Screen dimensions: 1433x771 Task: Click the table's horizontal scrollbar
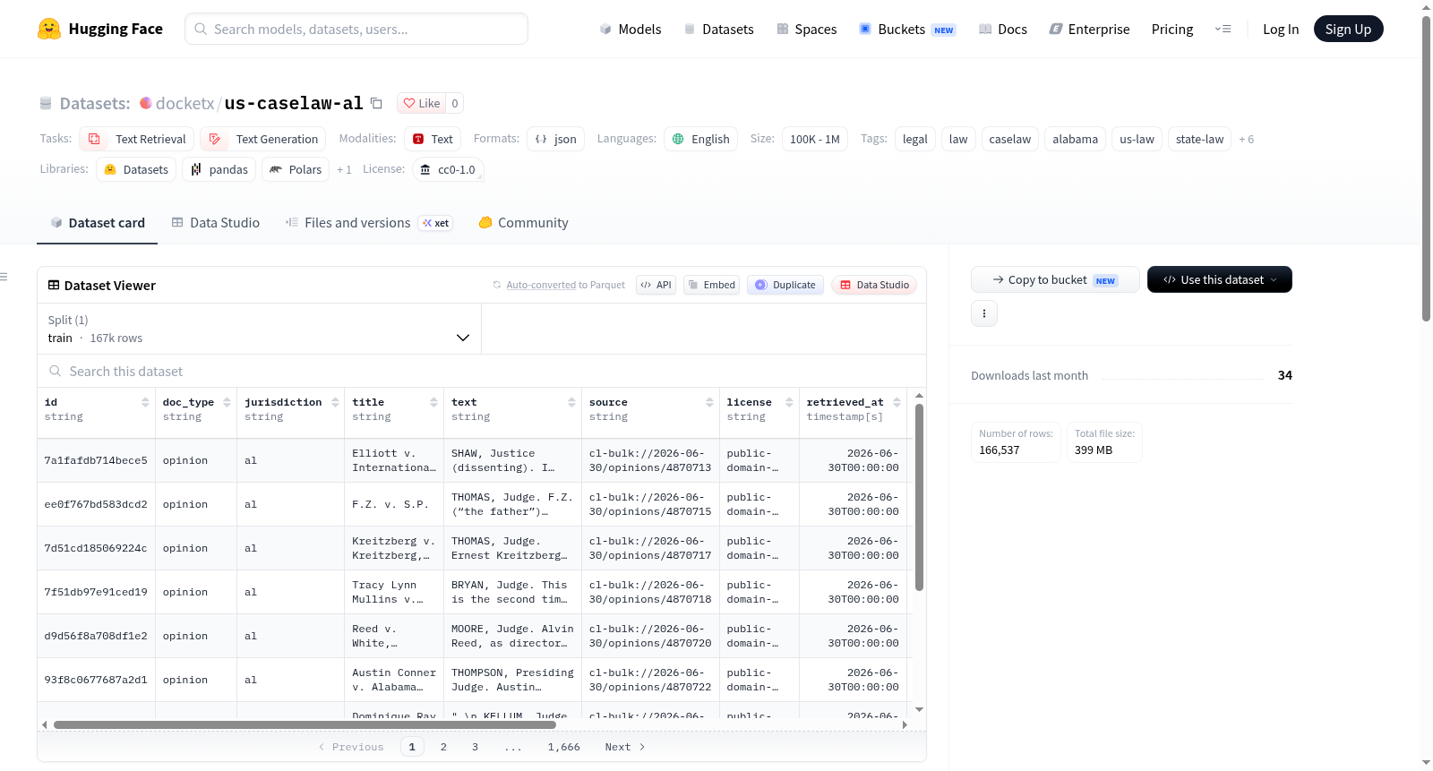coord(305,724)
